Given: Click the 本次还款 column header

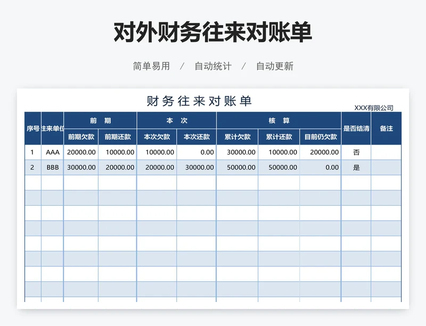Looking at the screenshot, I should pyautogui.click(x=196, y=137).
